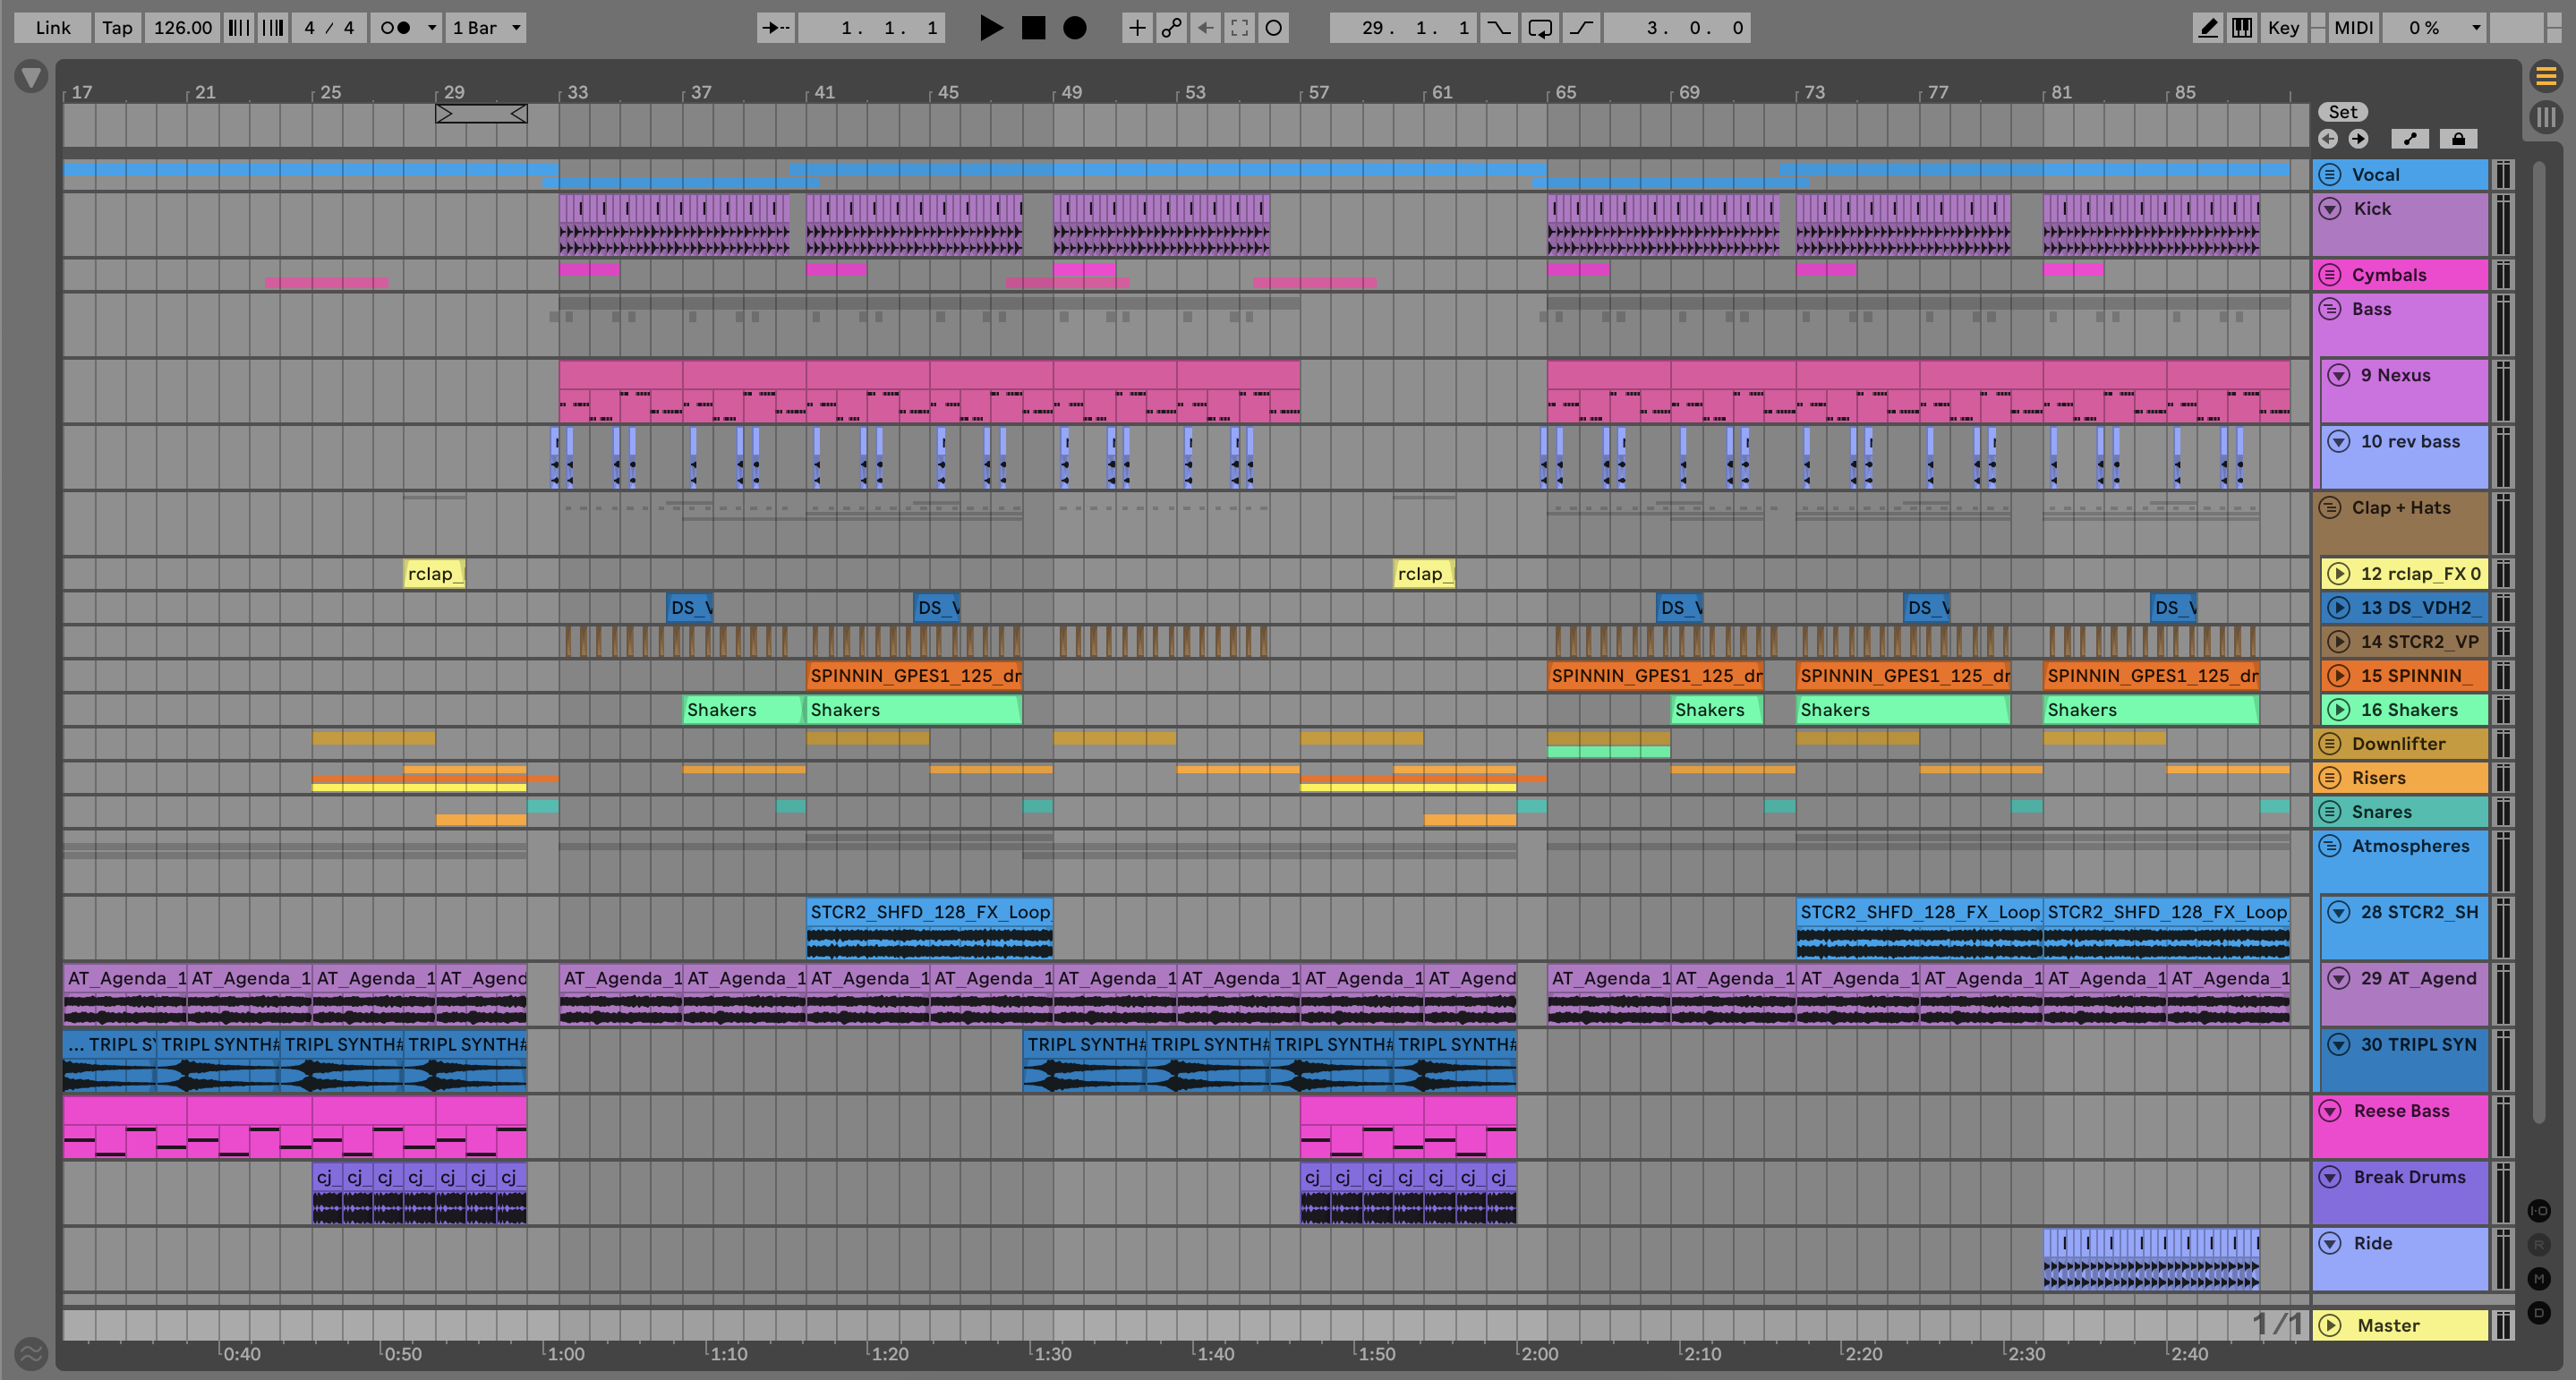Toggle the Draw Mode pencil

2207,28
